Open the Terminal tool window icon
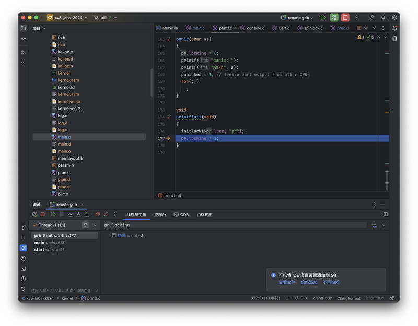Image resolution: width=418 pixels, height=326 pixels. click(x=23, y=269)
